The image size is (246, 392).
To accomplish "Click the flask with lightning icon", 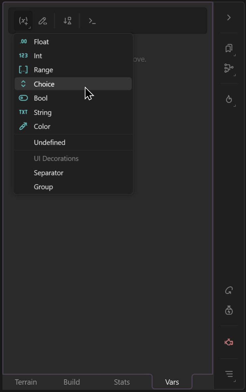I will point(229,310).
